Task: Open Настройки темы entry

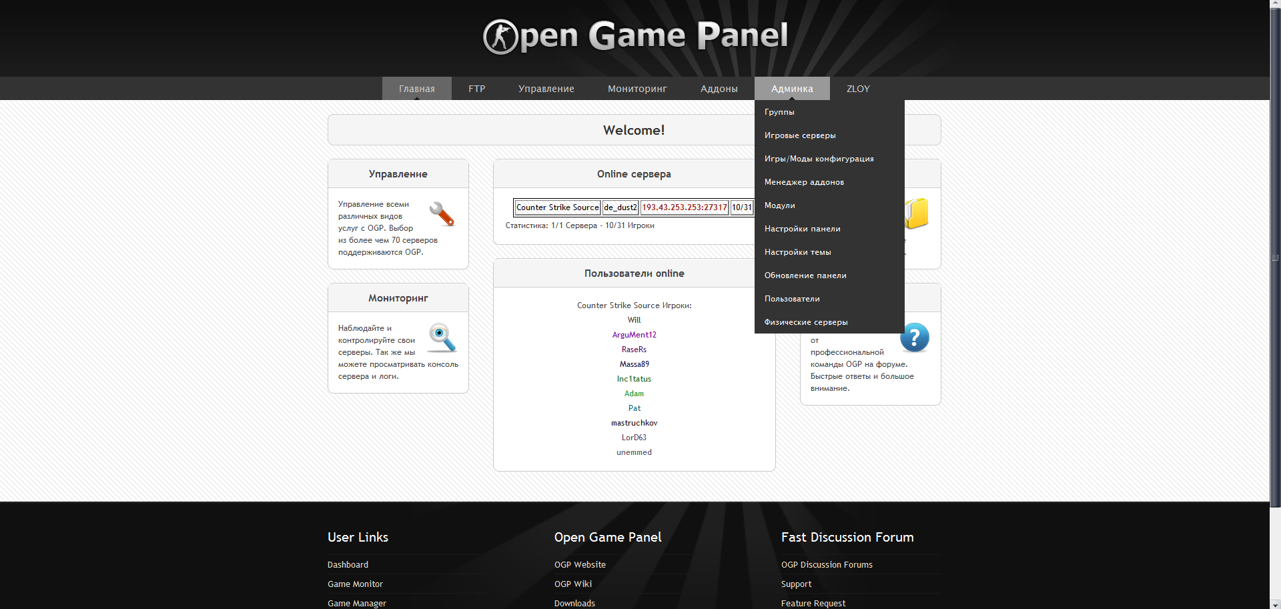Action: tap(829, 252)
